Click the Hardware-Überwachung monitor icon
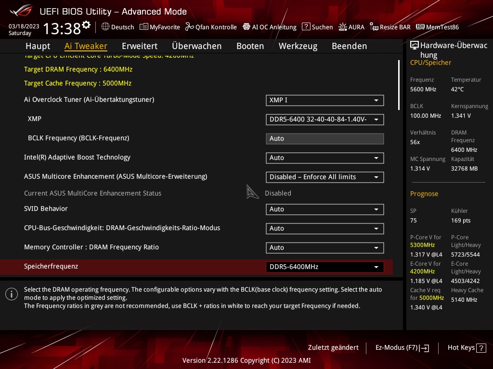Image resolution: width=493 pixels, height=369 pixels. coord(415,46)
